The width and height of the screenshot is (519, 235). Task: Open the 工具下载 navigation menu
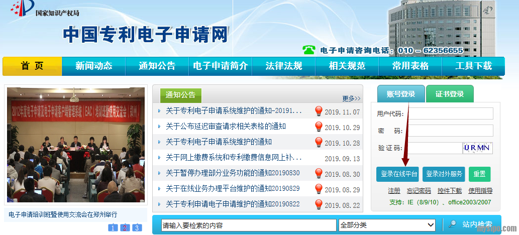click(x=473, y=66)
